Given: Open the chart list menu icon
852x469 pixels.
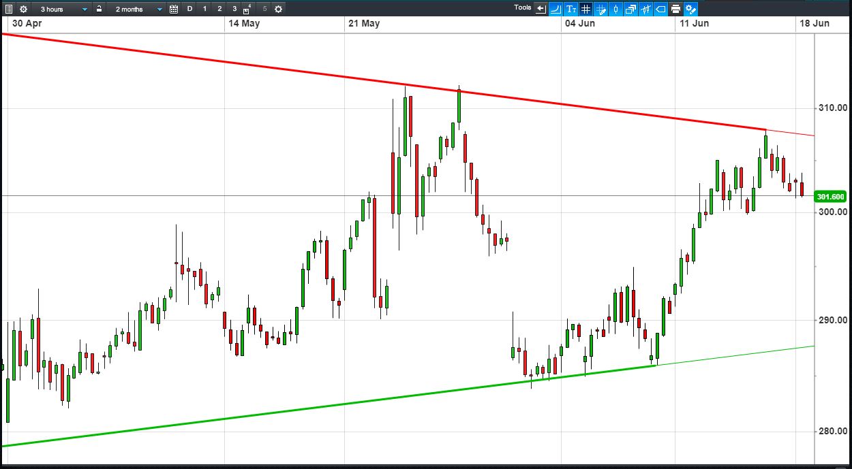Looking at the screenshot, I should (8, 9).
